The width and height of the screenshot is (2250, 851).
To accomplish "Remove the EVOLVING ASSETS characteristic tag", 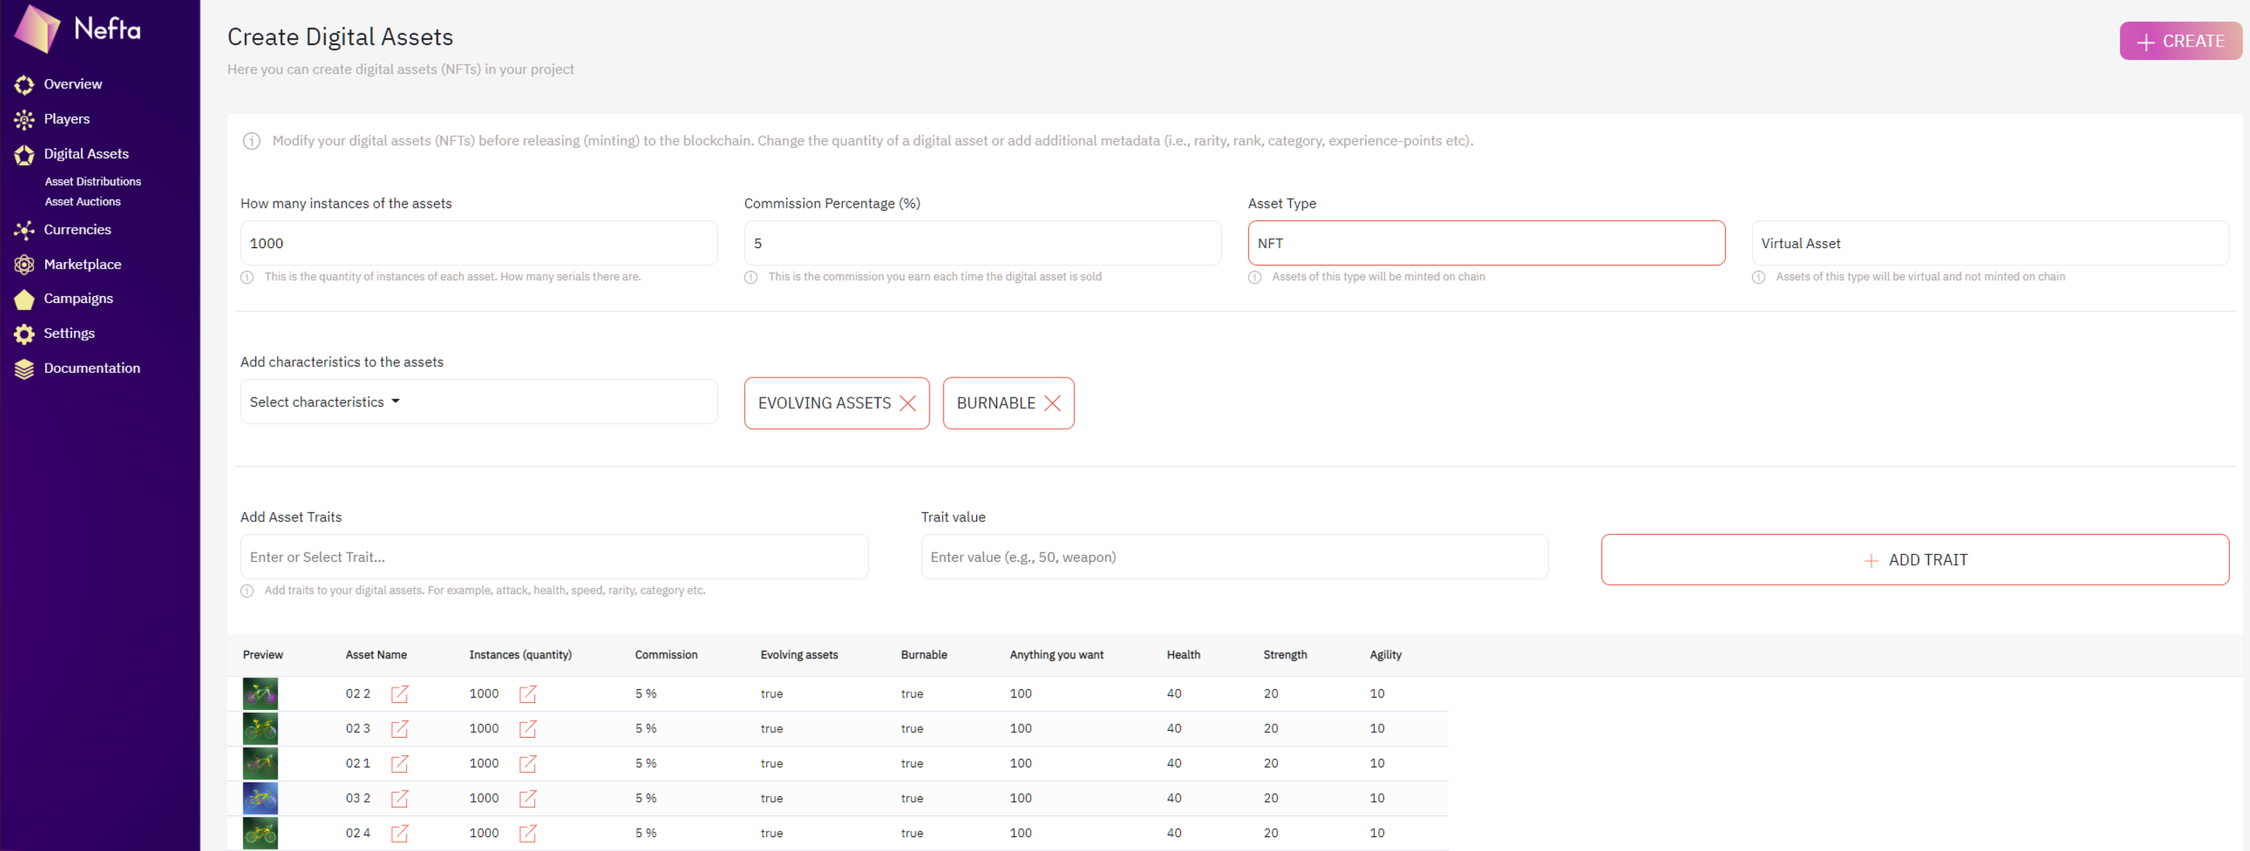I will click(907, 403).
